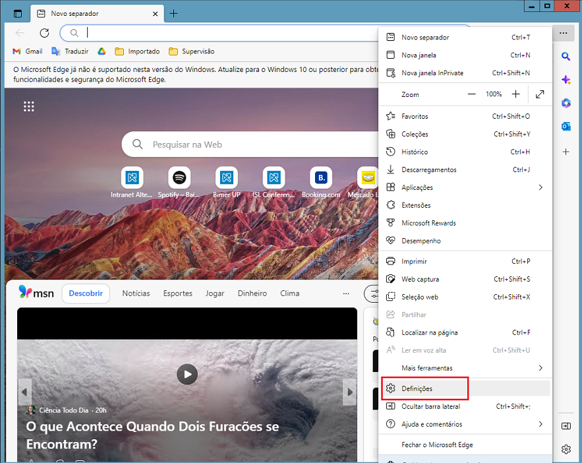
Task: Open the Spotify quick link tile
Action: [179, 177]
